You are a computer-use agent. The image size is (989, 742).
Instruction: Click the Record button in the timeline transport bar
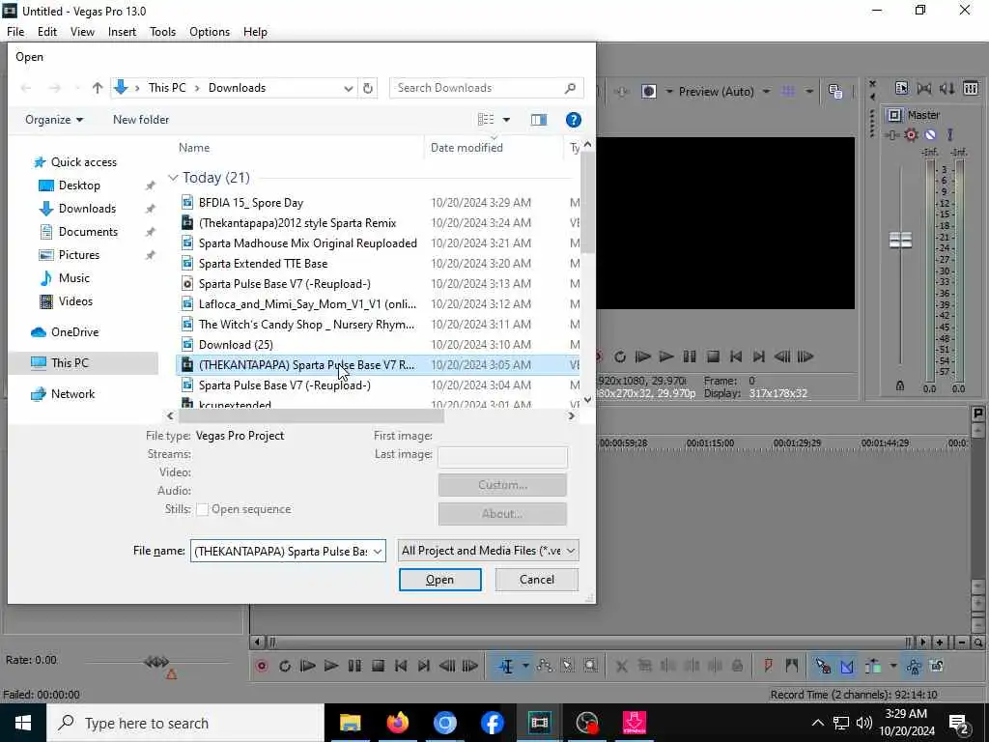[261, 666]
